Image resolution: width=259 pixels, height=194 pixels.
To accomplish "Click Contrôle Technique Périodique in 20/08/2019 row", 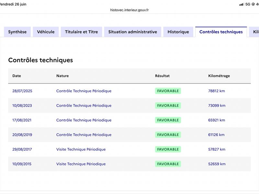I will pyautogui.click(x=84, y=135).
